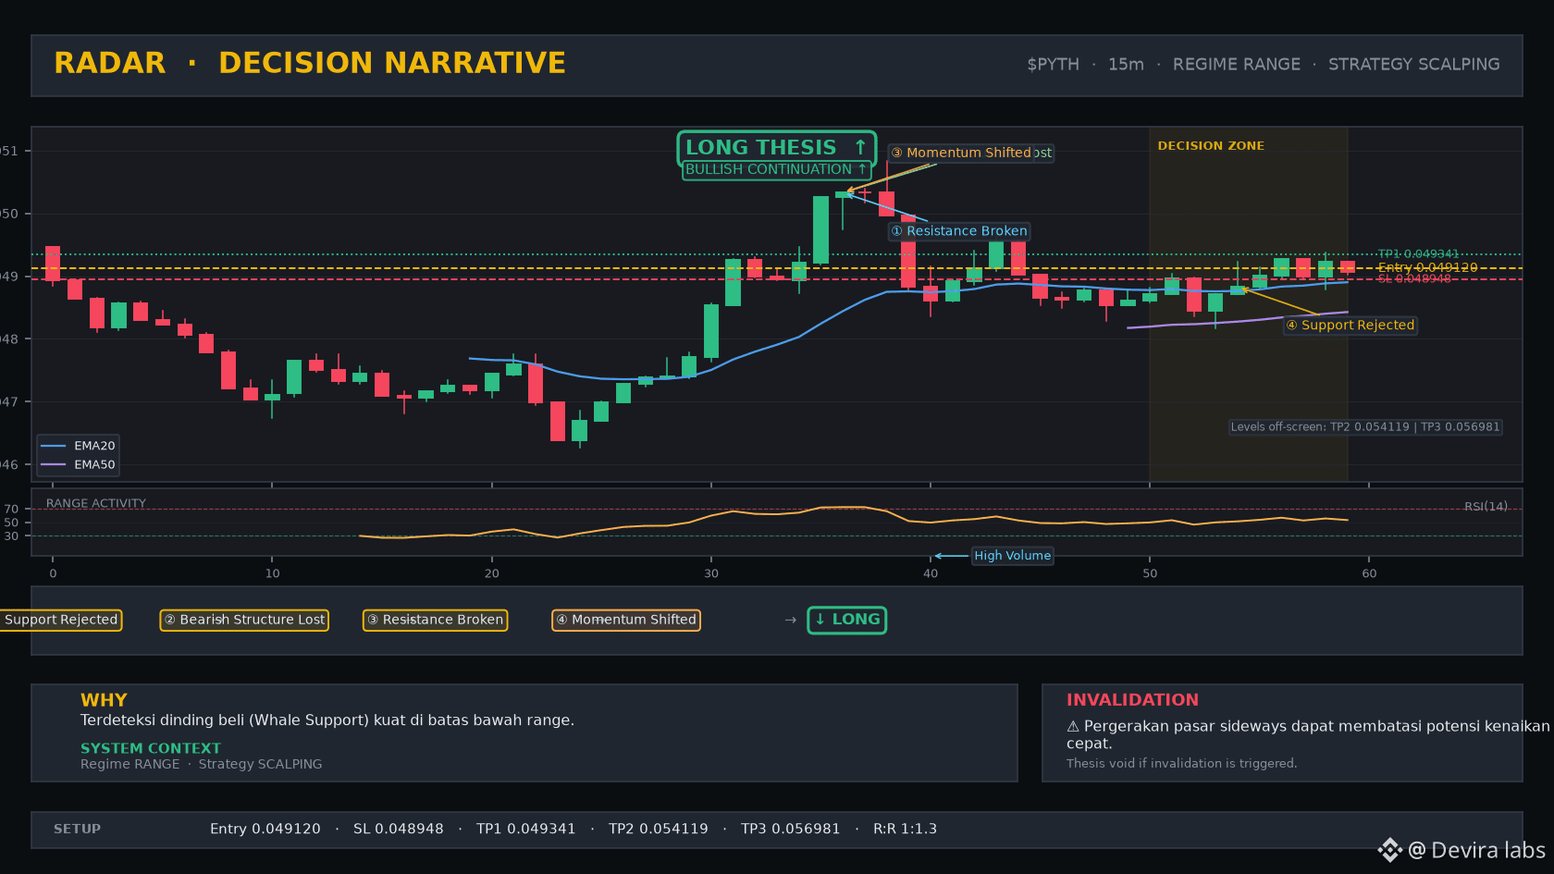Select the EMA50 purple legend line
The image size is (1554, 874).
(x=54, y=465)
